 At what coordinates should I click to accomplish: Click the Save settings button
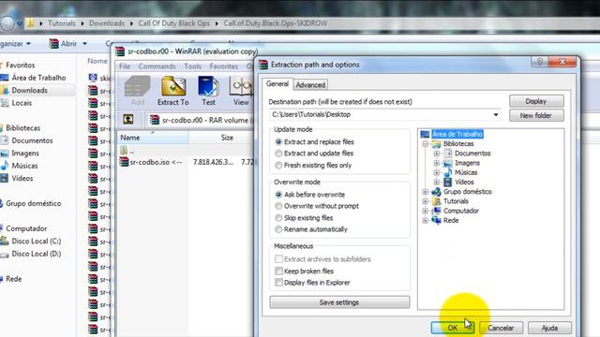[x=339, y=302]
